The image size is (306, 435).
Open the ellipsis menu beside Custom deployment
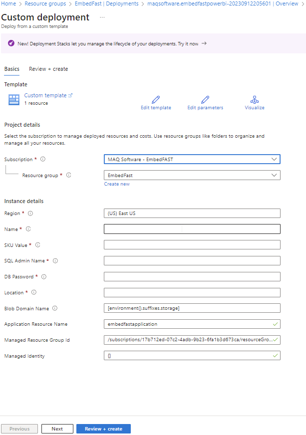coord(102,17)
